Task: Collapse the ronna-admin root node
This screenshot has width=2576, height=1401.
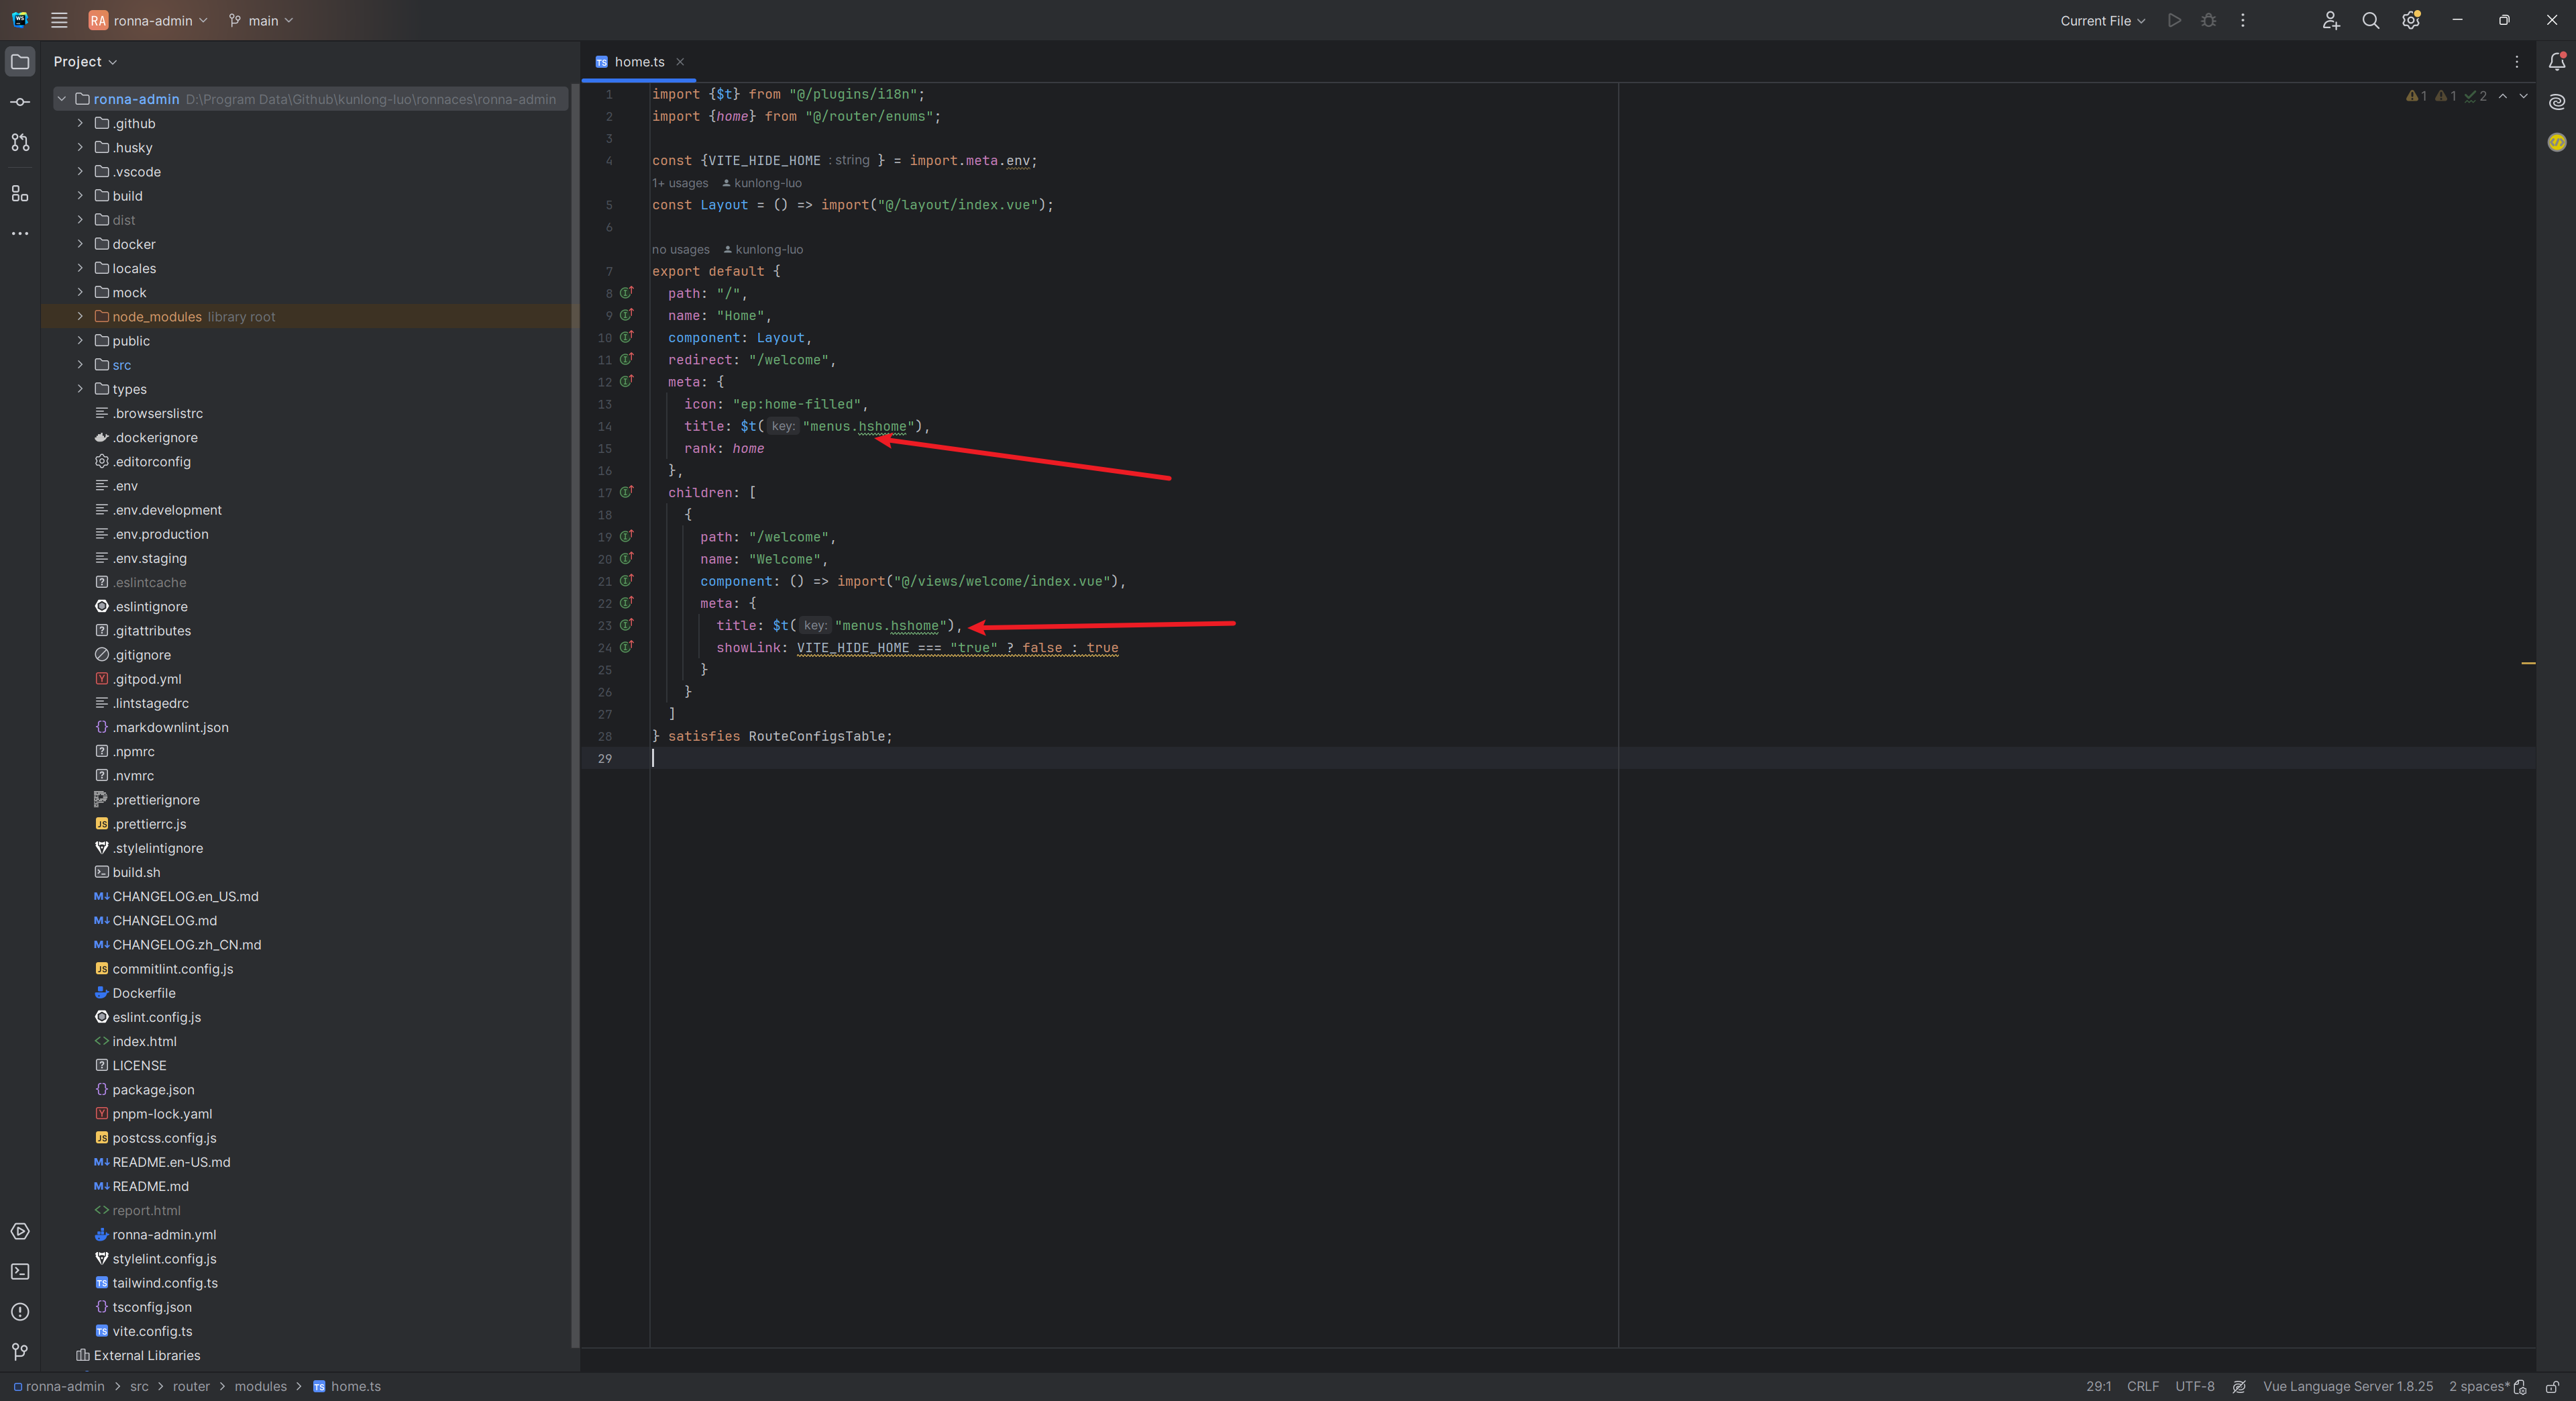Action: 61,99
